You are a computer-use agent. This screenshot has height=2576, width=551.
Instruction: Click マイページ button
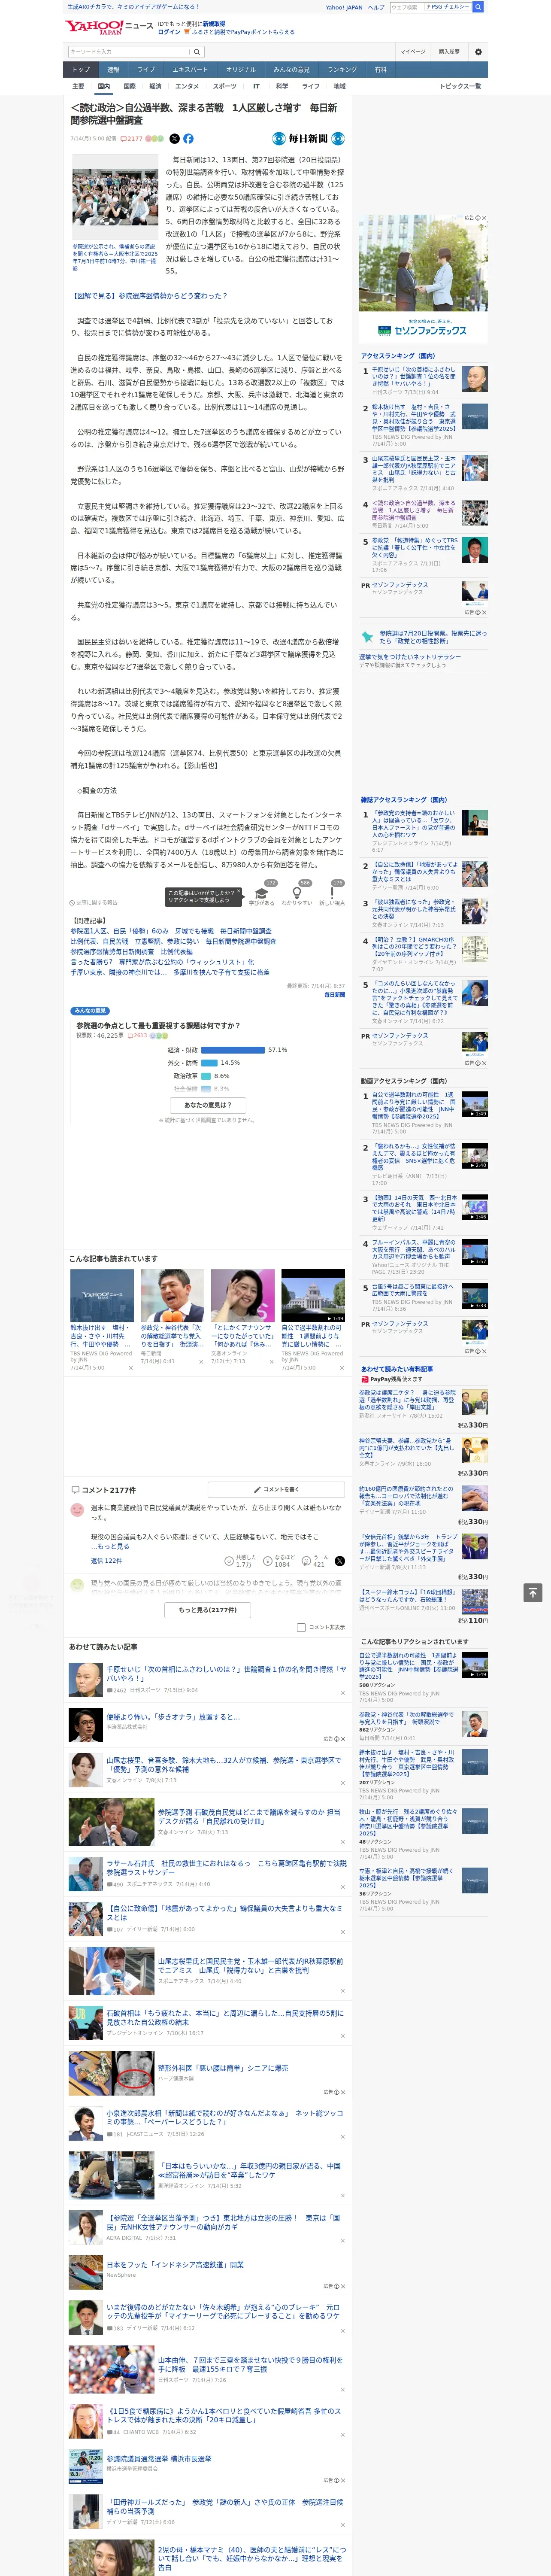(x=413, y=52)
